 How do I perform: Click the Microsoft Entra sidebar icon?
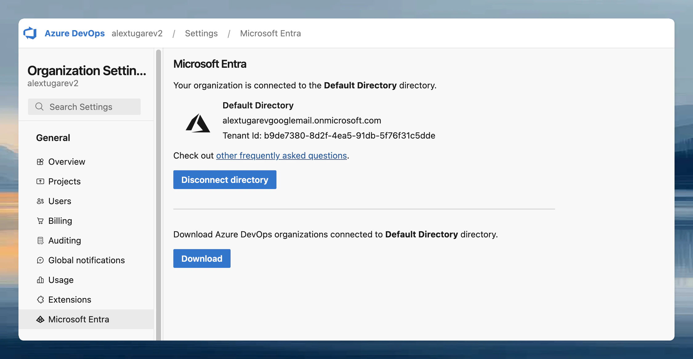point(40,319)
